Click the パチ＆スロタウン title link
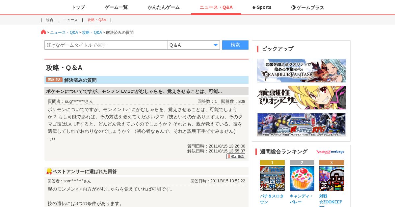This screenshot has height=207, width=395. (x=272, y=199)
